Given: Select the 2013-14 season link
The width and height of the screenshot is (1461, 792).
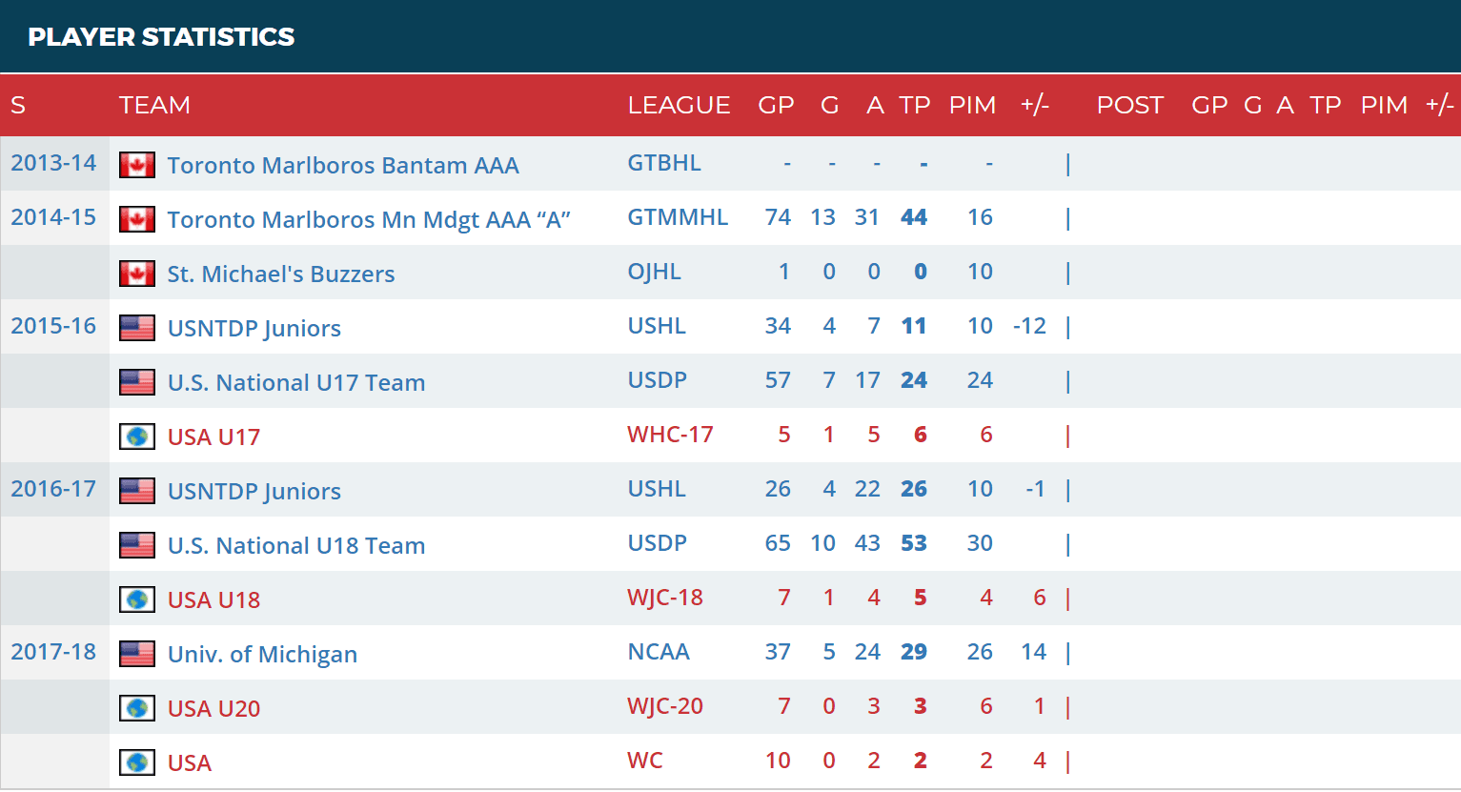Looking at the screenshot, I should point(53,163).
